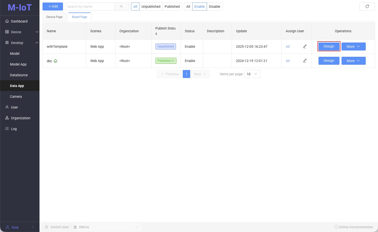
Task: Filter list by Unpublished status
Action: tap(151, 6)
